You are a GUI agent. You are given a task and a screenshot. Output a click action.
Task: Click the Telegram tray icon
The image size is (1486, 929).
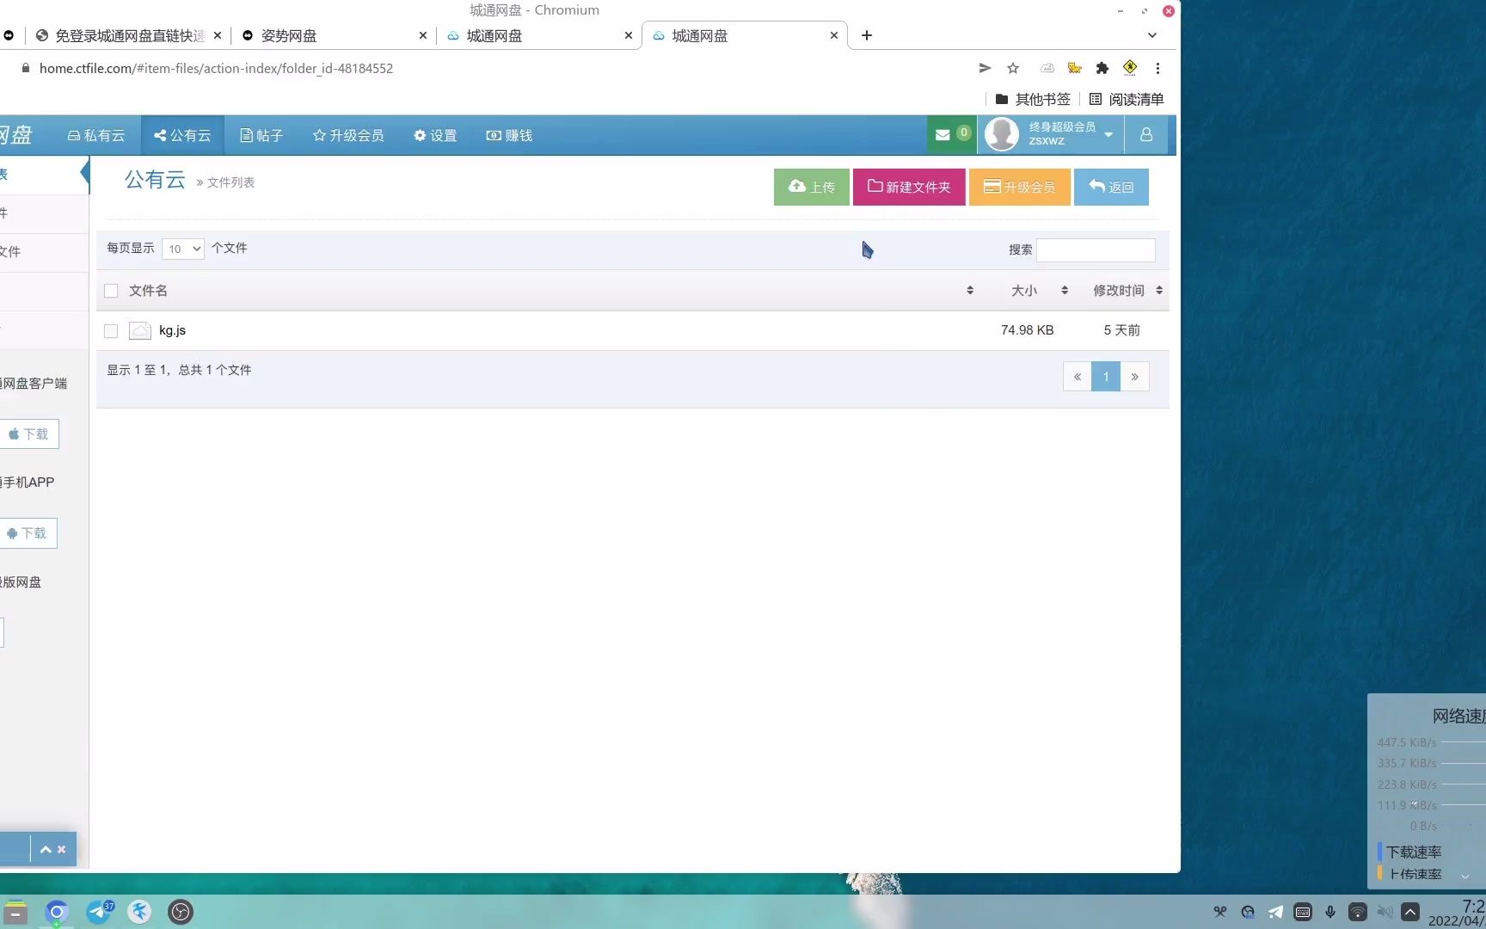click(x=1275, y=912)
